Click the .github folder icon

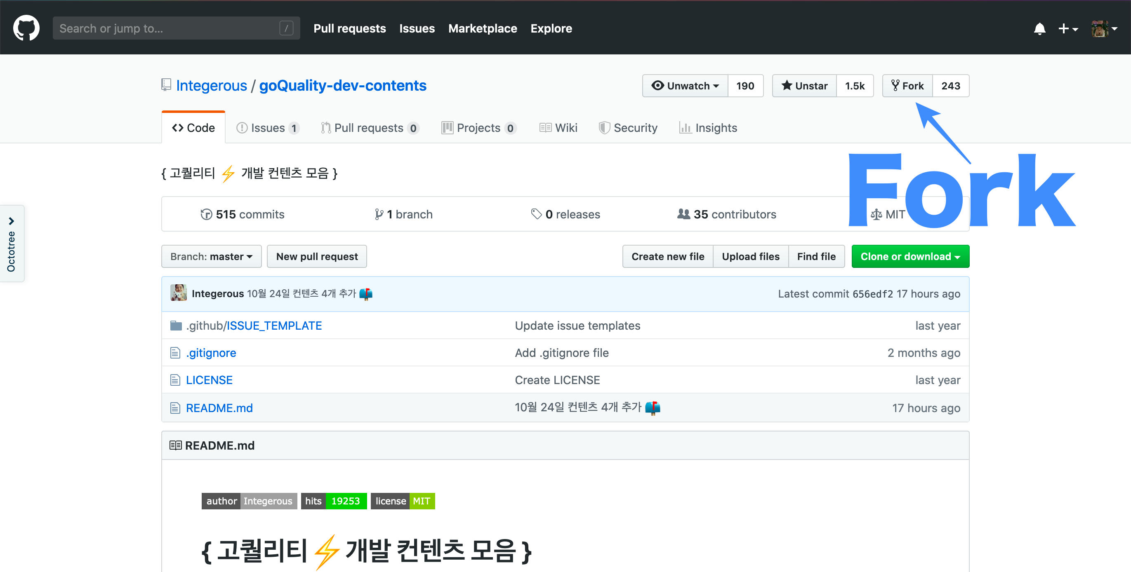176,326
